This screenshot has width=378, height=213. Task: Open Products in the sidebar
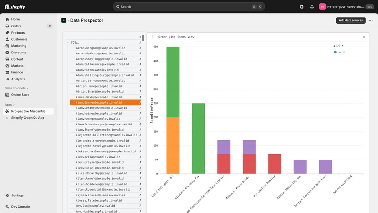point(28,33)
